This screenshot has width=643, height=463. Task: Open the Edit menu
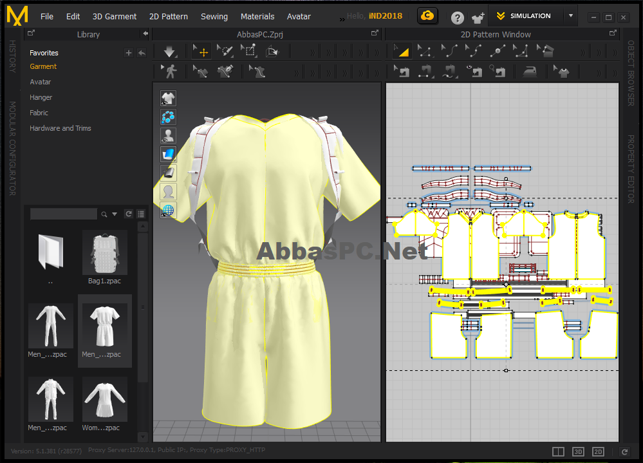point(73,16)
